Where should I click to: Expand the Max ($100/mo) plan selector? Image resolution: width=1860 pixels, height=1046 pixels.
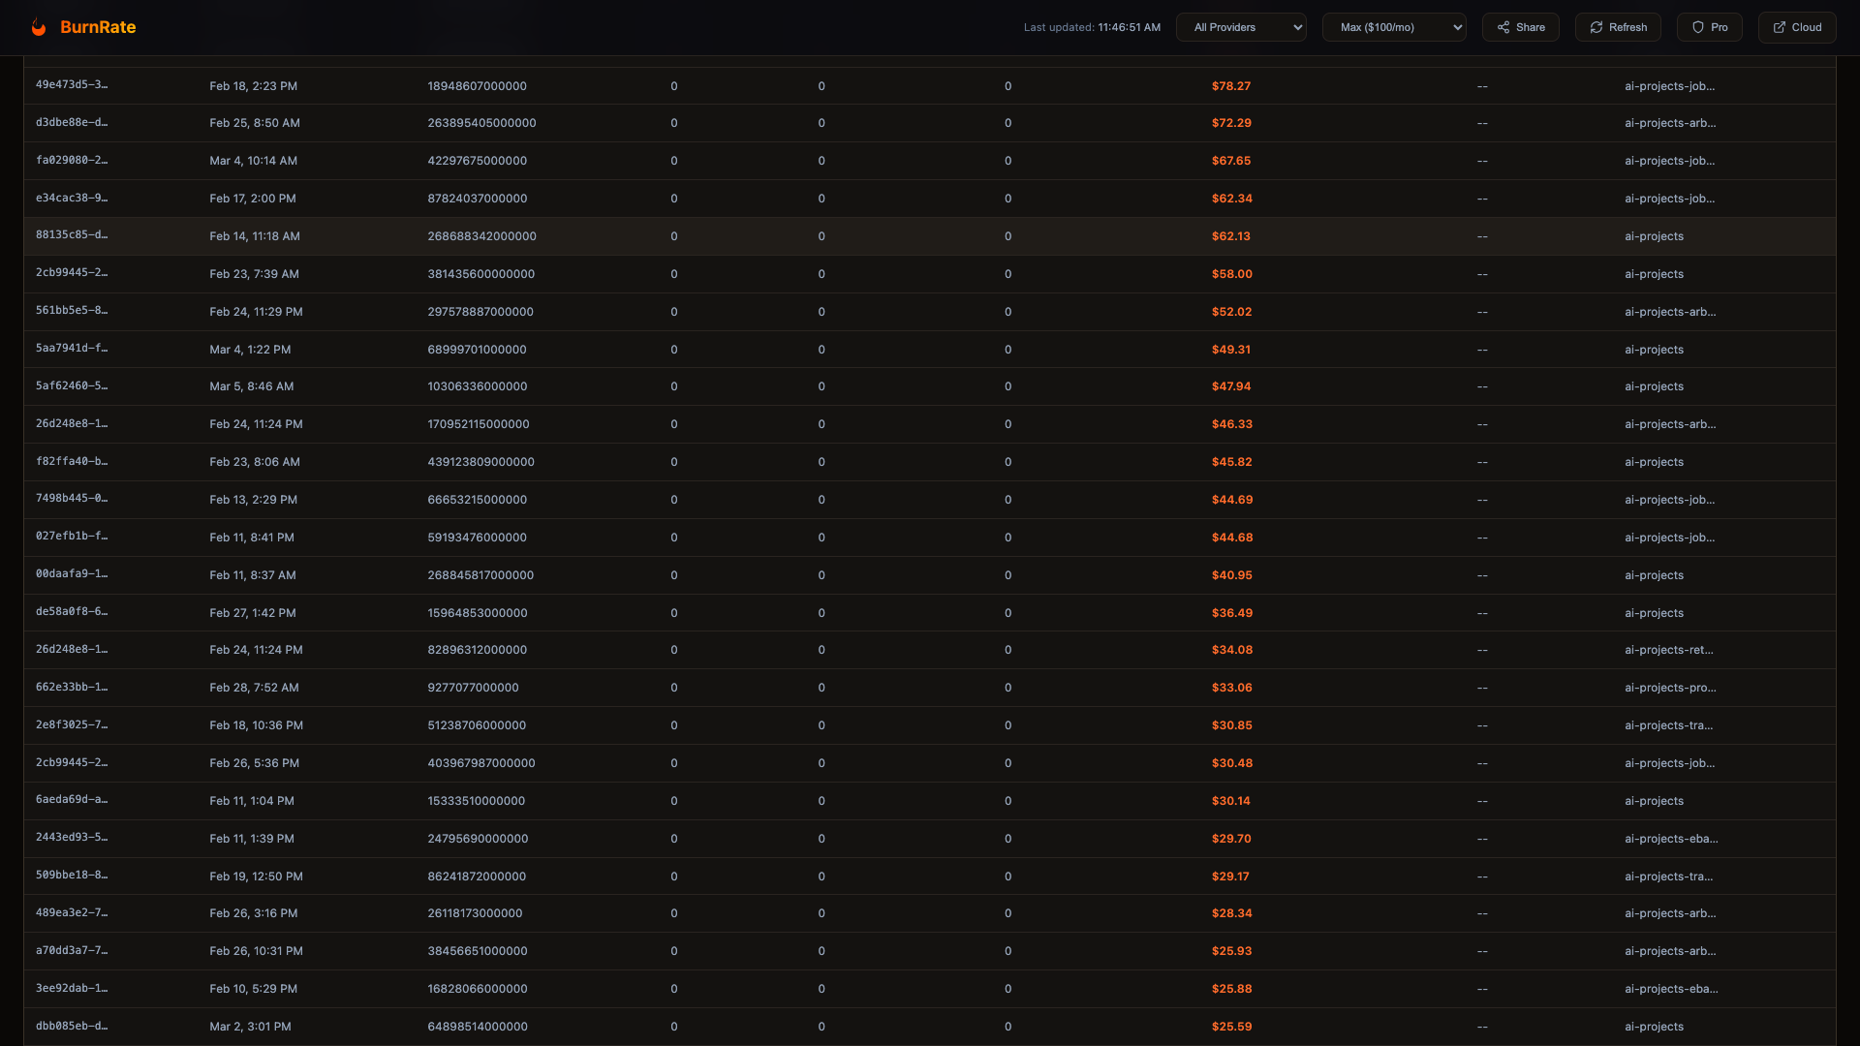click(1393, 27)
